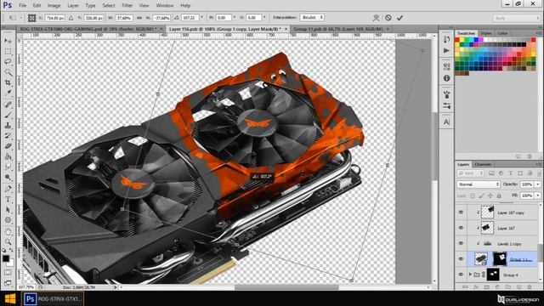Expand the Group 4 folder
Screen dimensions: 544x306
[x=470, y=275]
